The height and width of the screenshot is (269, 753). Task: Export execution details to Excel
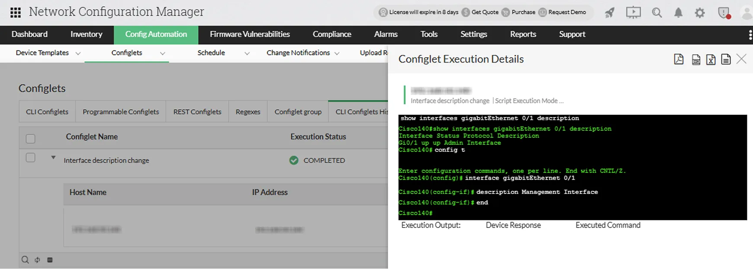711,60
